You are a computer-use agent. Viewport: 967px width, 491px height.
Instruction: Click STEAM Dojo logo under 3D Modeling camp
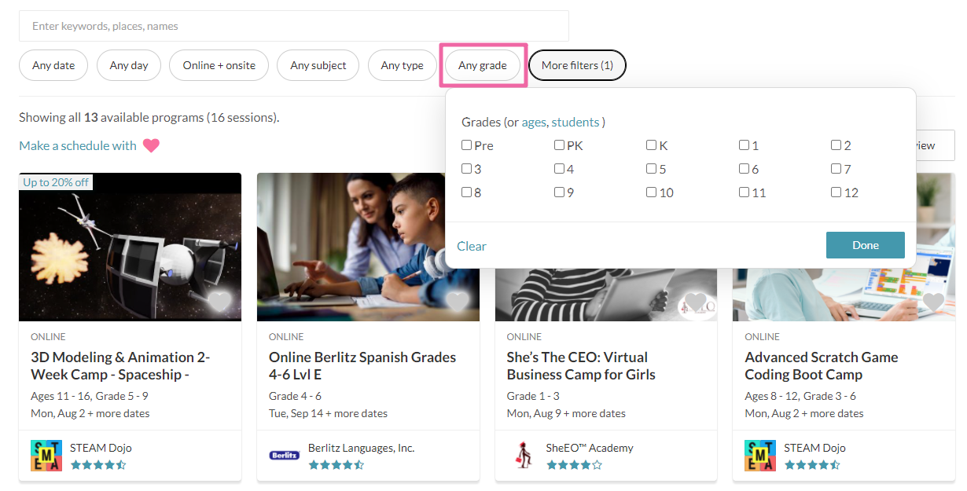[46, 455]
